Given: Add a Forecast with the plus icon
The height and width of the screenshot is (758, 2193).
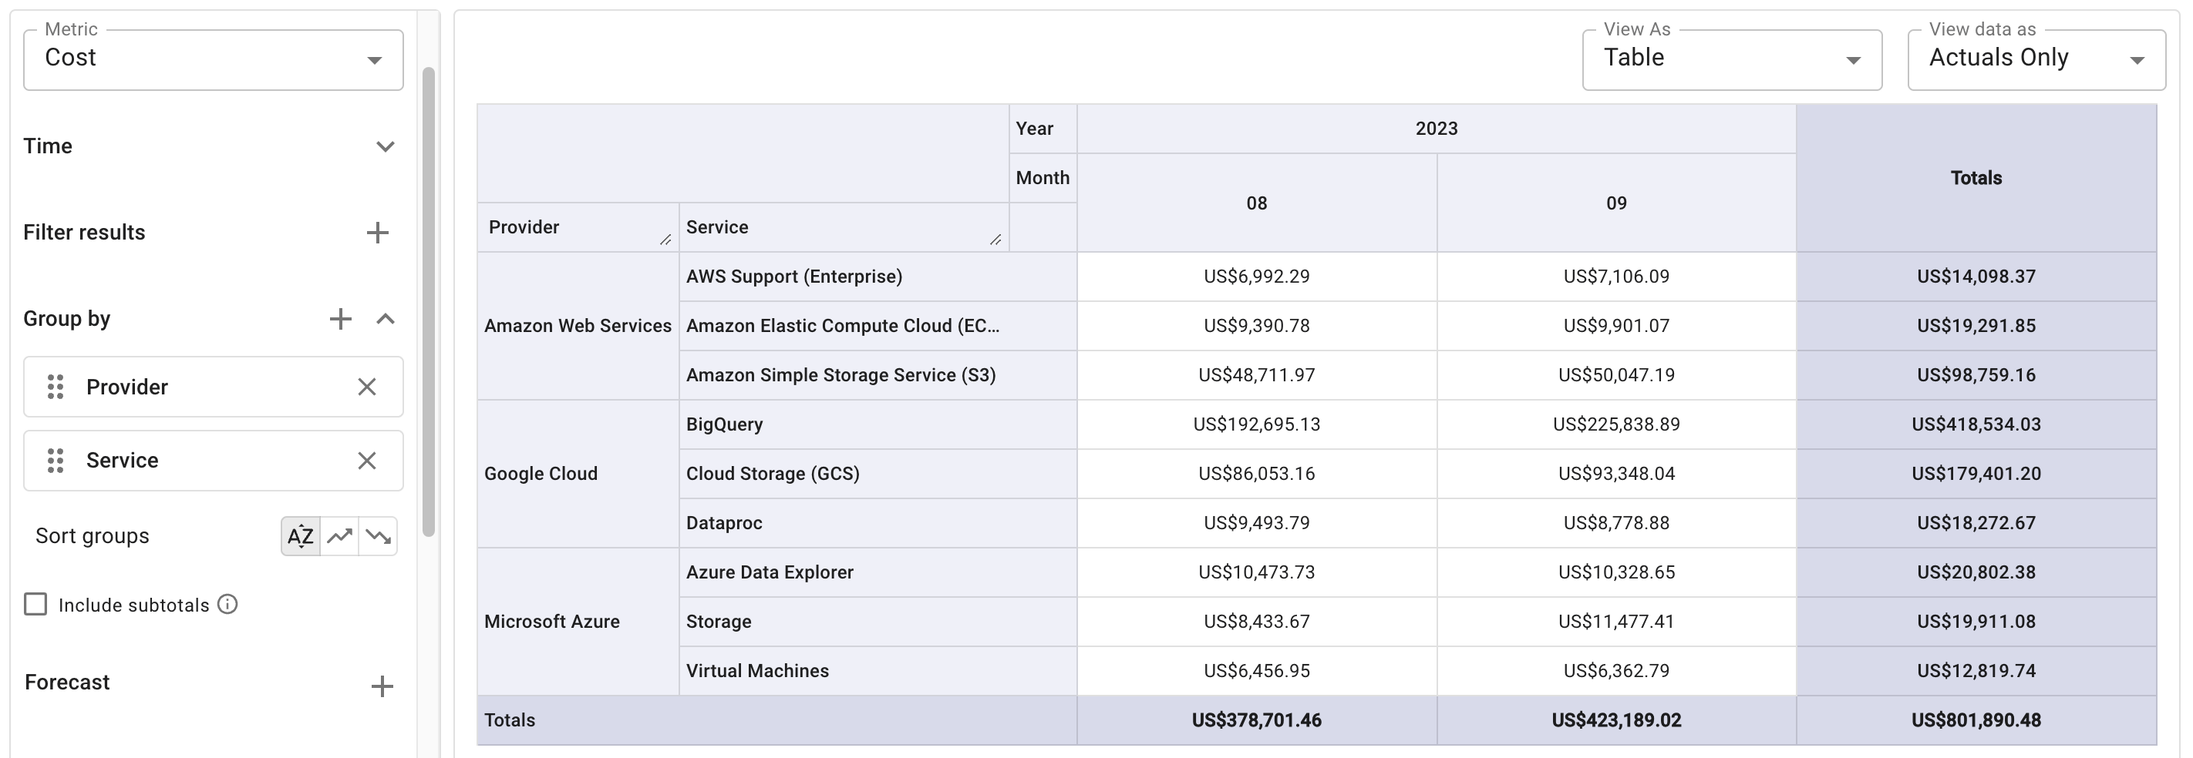Looking at the screenshot, I should point(382,686).
